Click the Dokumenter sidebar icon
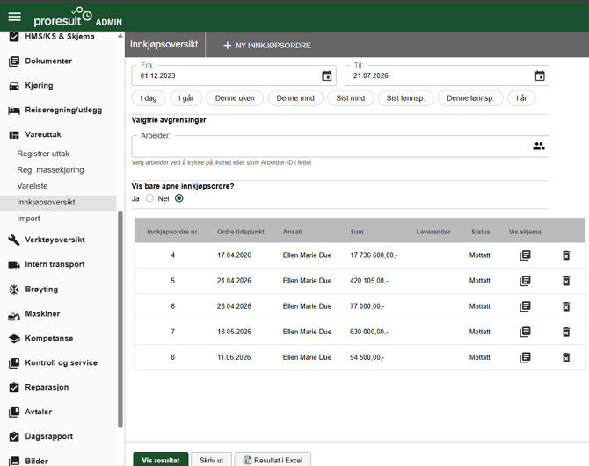The height and width of the screenshot is (466, 589). click(14, 61)
